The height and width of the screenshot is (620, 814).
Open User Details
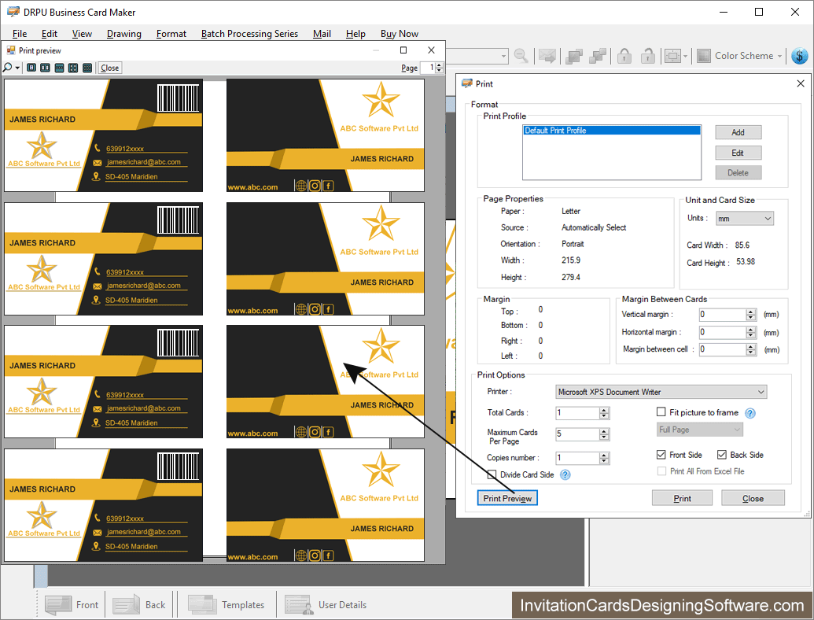(x=326, y=605)
